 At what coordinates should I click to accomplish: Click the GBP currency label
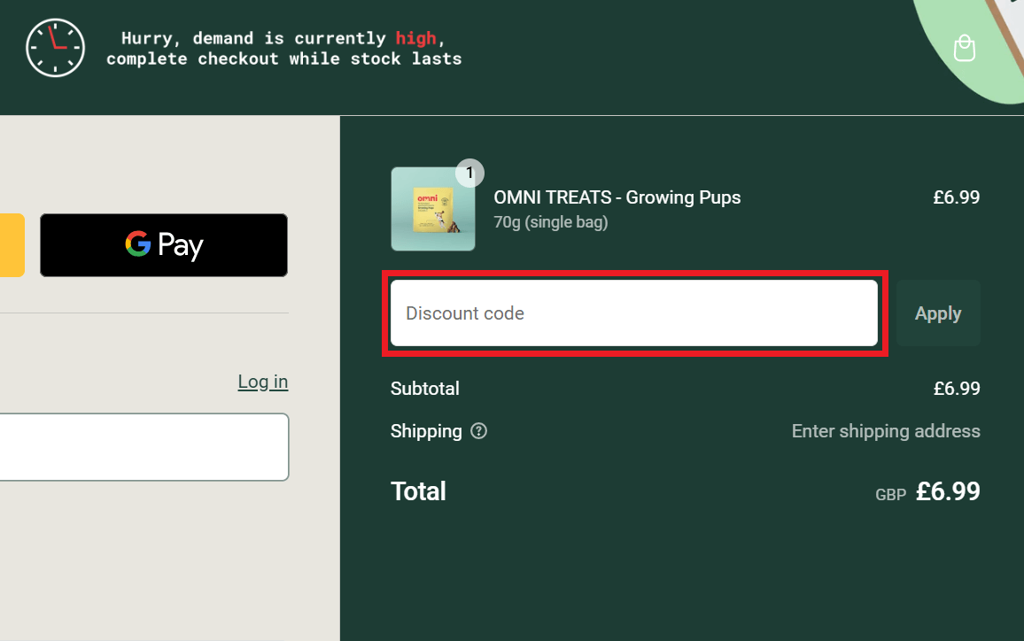tap(891, 495)
